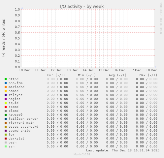Viewport: 164px width, 158px height.
Task: Click the '0.5' y-axis label
Action: [x=17, y=38]
